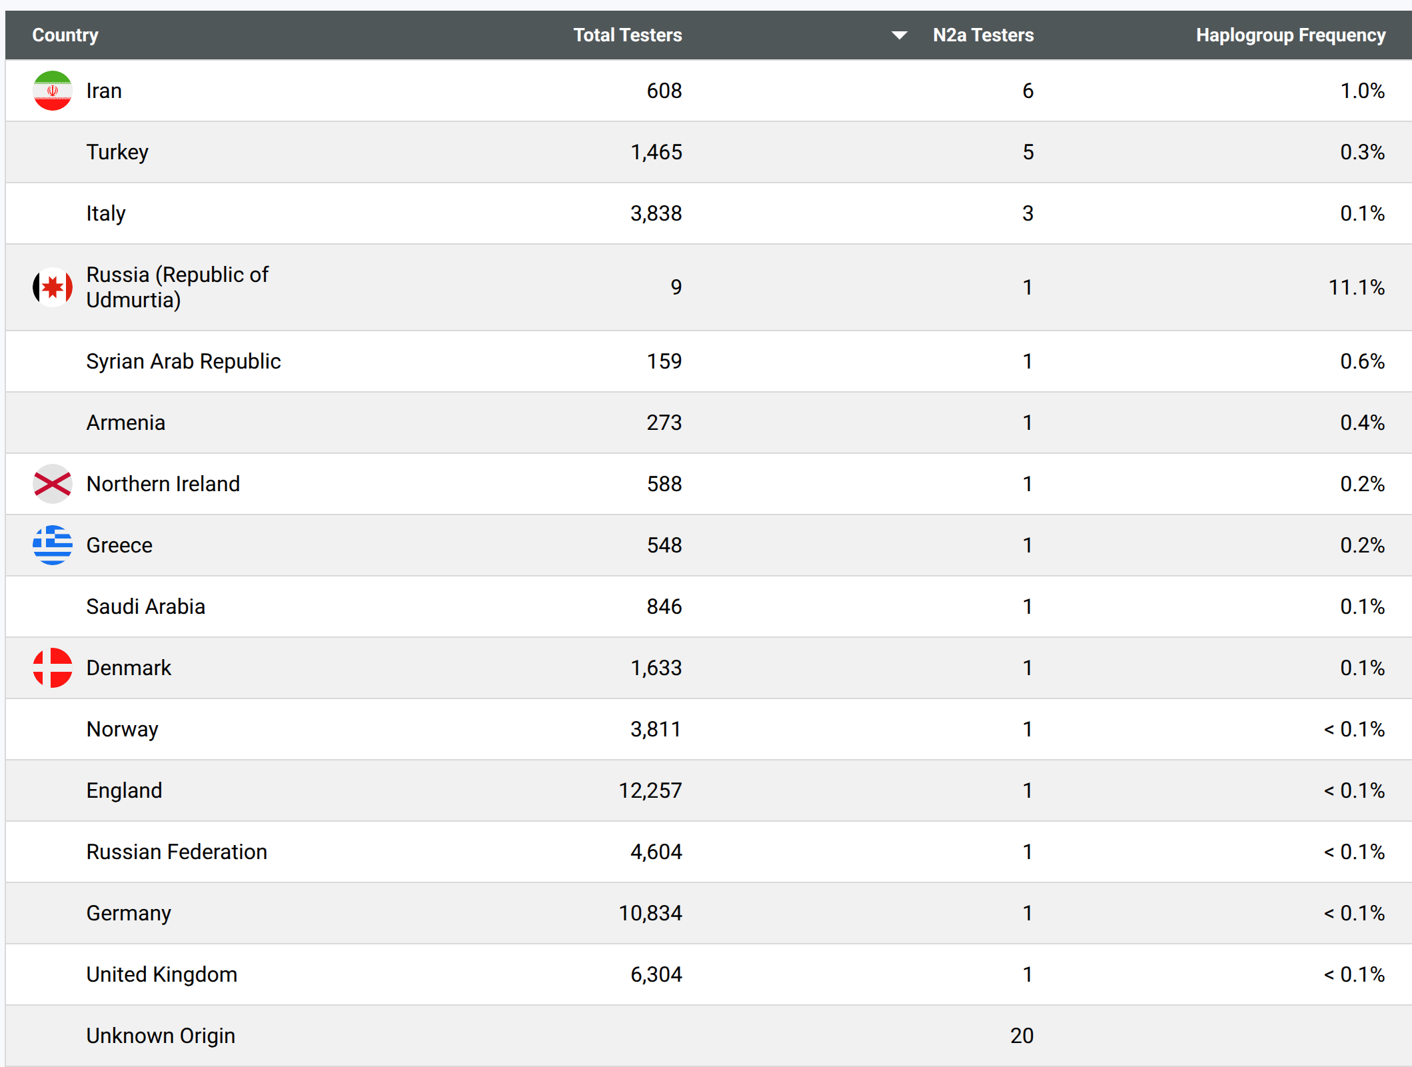Click the United Kingdom country name
The height and width of the screenshot is (1067, 1412).
click(x=162, y=974)
